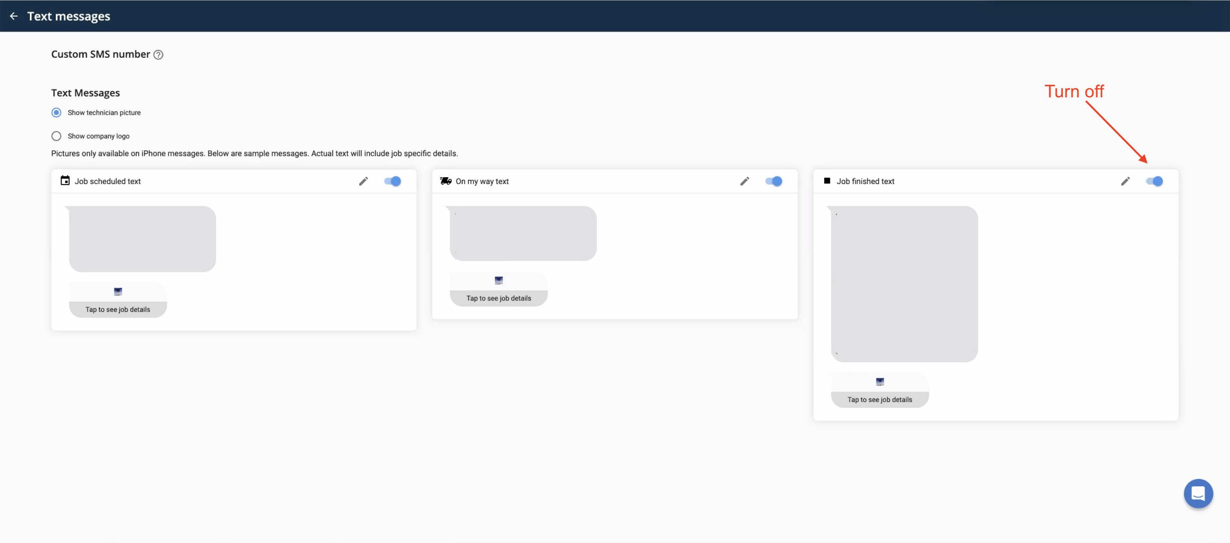Click the back arrow in header
The height and width of the screenshot is (543, 1230).
(x=14, y=16)
